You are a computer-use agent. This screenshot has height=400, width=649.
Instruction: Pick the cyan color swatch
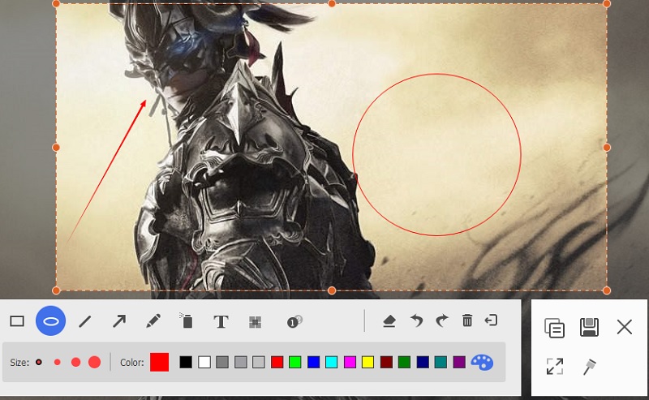pyautogui.click(x=332, y=363)
